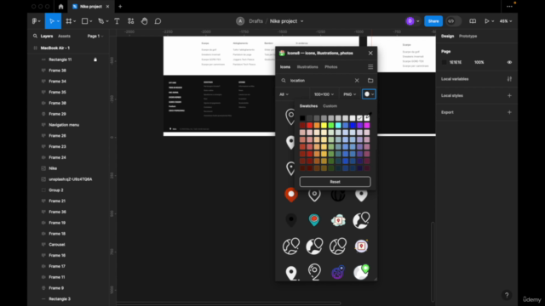
Task: Click the lock on Rectangle 11
Action: pos(95,59)
